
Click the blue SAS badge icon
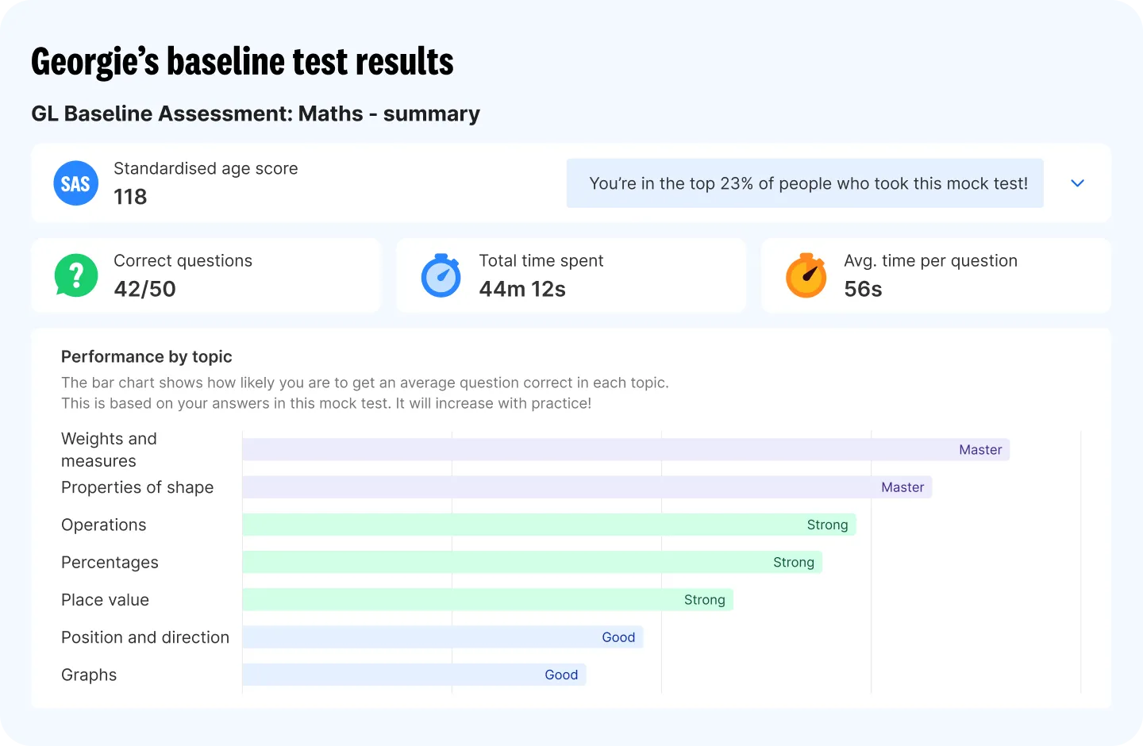(x=75, y=183)
